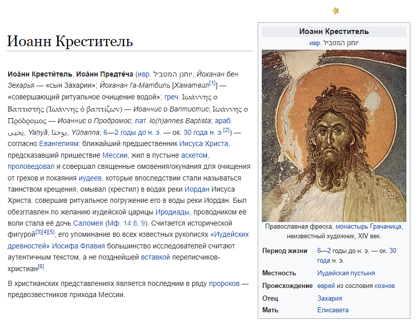Click the gold featured-article star icon
The width and height of the screenshot is (416, 328).
click(336, 11)
